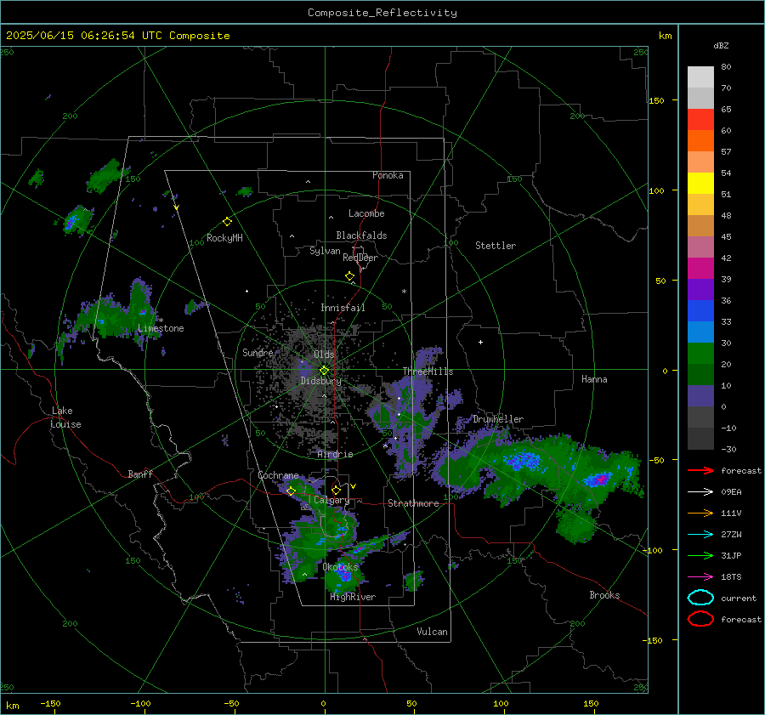Click the red forecast ellipse legend icon
765x715 pixels.
[x=700, y=619]
